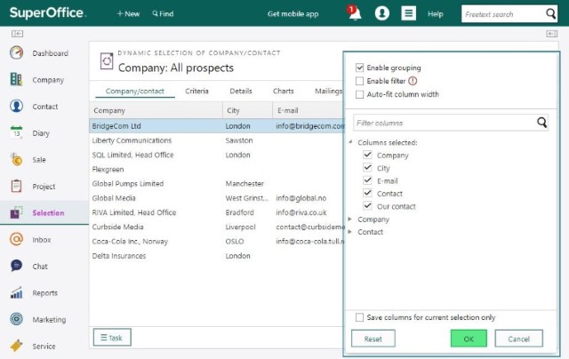Collapse the Columns selected group
Viewport: 569px width, 359px height.
pos(350,142)
